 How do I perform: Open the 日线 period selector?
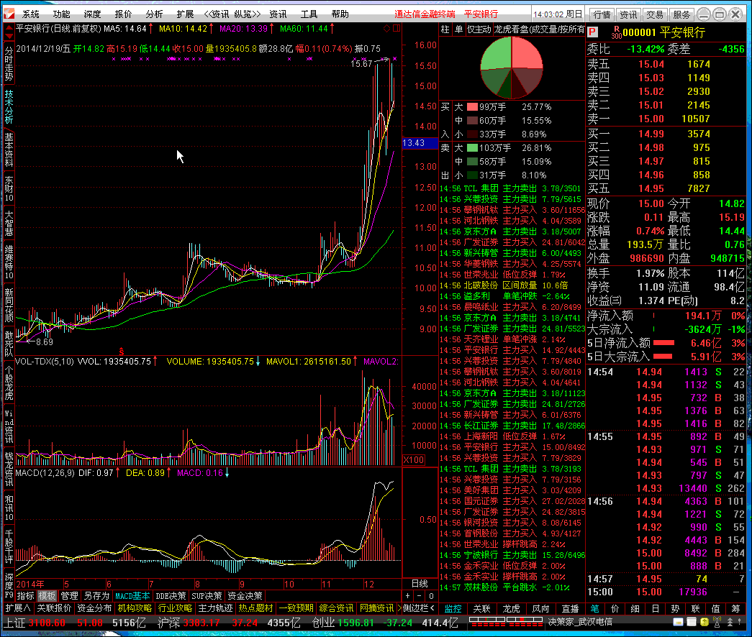click(420, 583)
